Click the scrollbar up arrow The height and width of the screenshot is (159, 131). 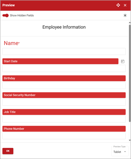pos(130,23)
